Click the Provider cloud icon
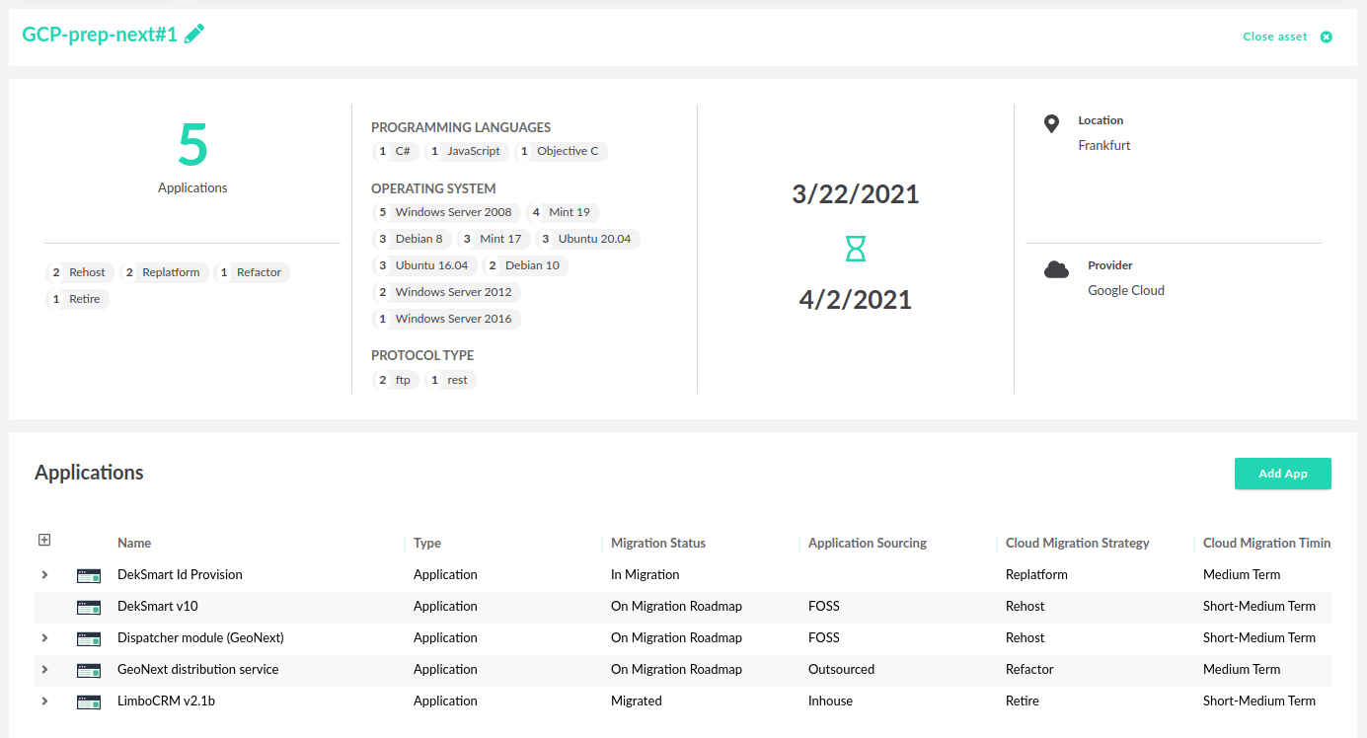 (x=1057, y=269)
